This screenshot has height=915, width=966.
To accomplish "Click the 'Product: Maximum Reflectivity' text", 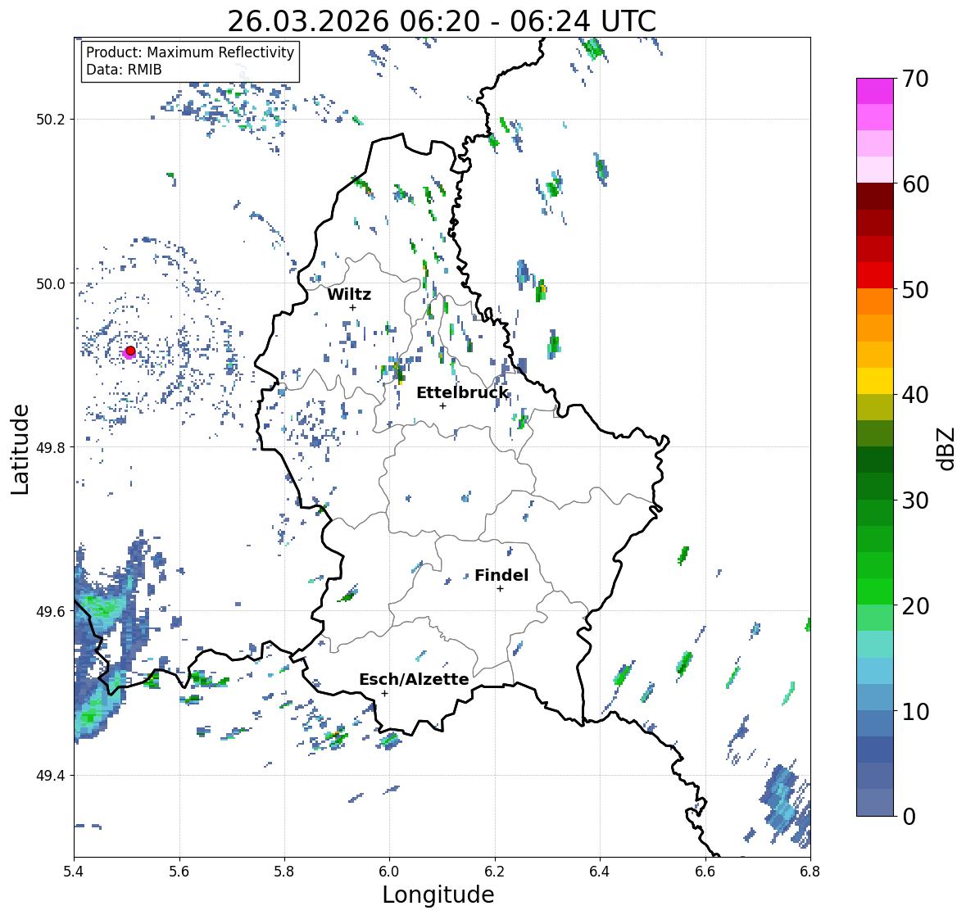I will click(190, 52).
